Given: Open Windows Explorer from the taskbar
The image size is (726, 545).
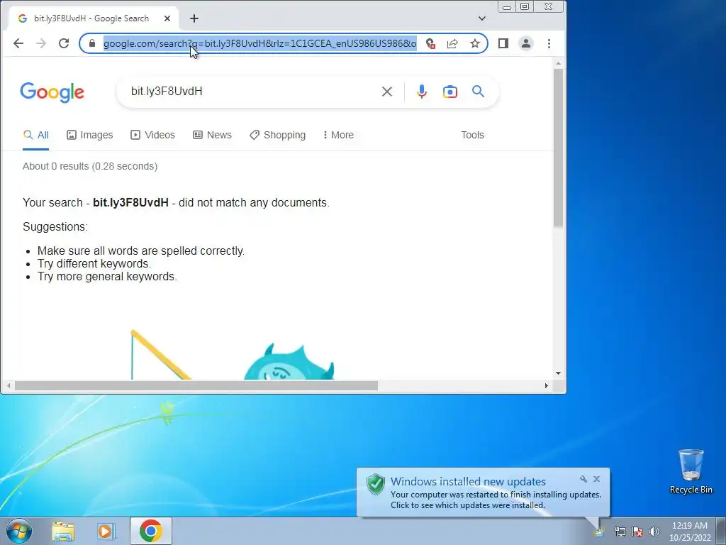Looking at the screenshot, I should pyautogui.click(x=63, y=531).
